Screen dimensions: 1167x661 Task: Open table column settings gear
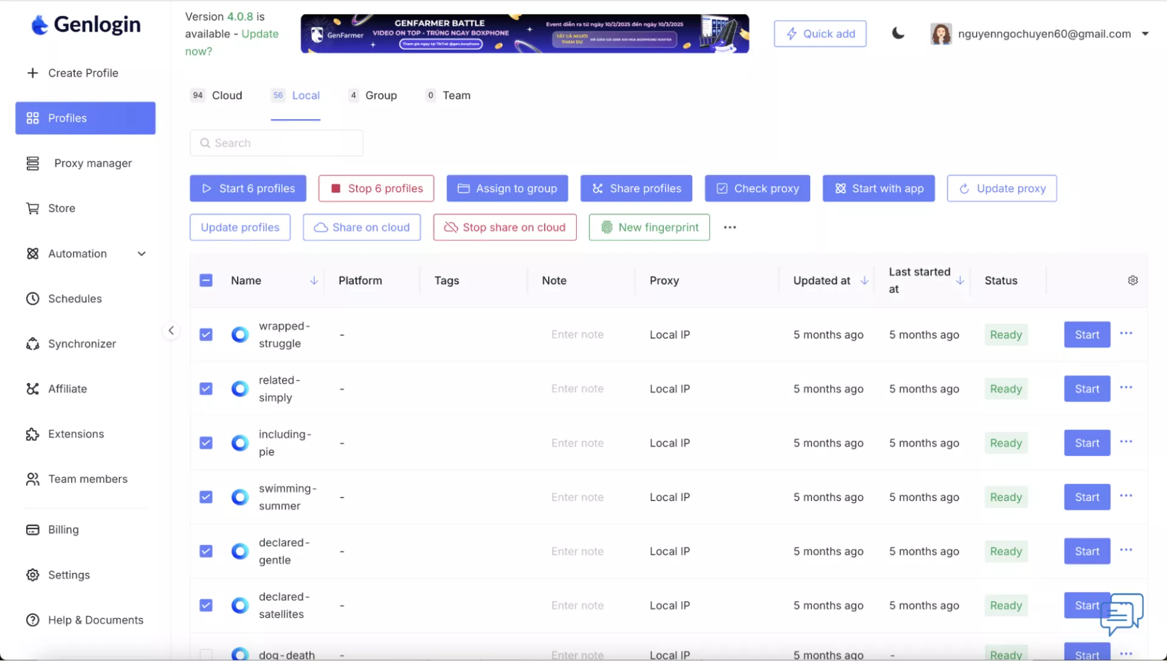tap(1132, 280)
